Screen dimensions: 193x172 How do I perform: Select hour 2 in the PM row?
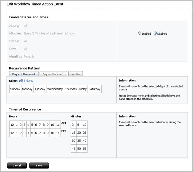[x=21, y=133]
